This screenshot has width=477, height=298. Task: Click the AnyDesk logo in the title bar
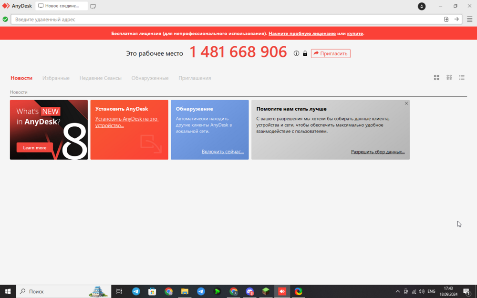click(x=6, y=6)
